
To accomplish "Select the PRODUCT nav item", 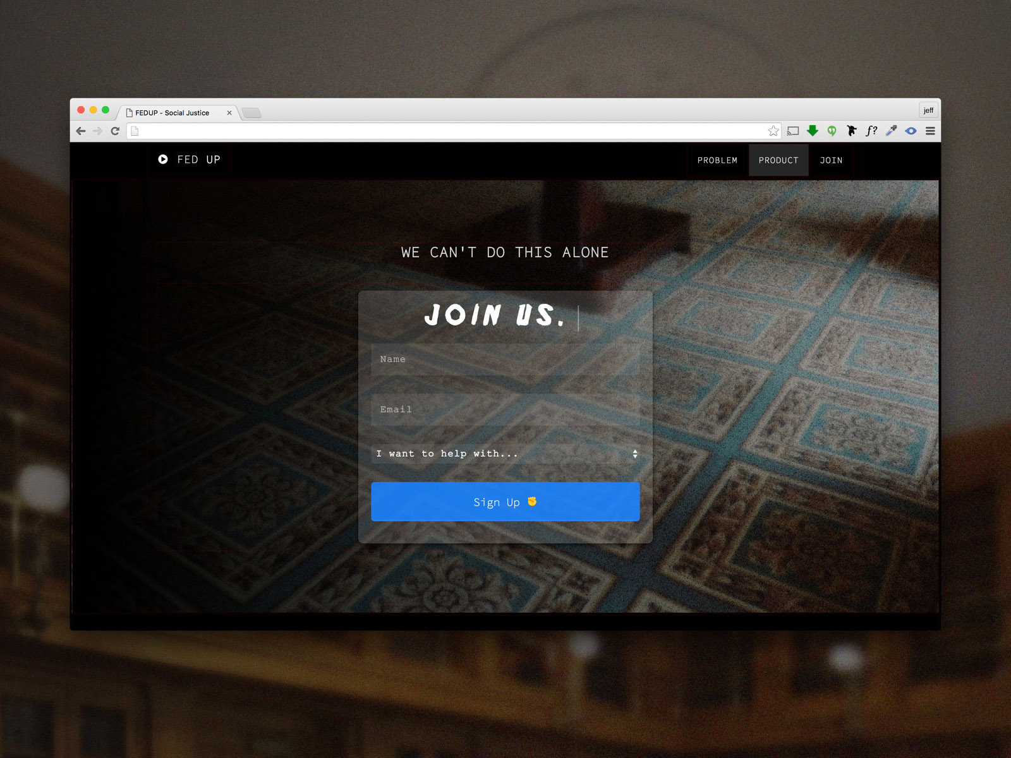I will (x=778, y=160).
